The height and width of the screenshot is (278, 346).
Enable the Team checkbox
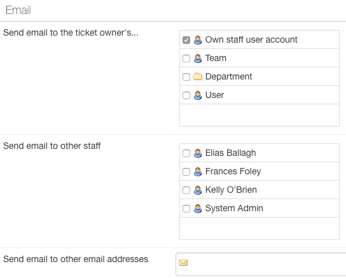coord(186,59)
